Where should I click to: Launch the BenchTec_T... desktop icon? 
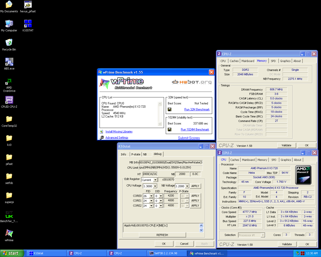pyautogui.click(x=9, y=217)
